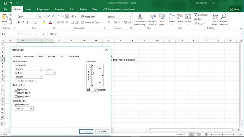This screenshot has width=244, height=137.
Task: Apply Percent Style
Action: click(x=115, y=22)
